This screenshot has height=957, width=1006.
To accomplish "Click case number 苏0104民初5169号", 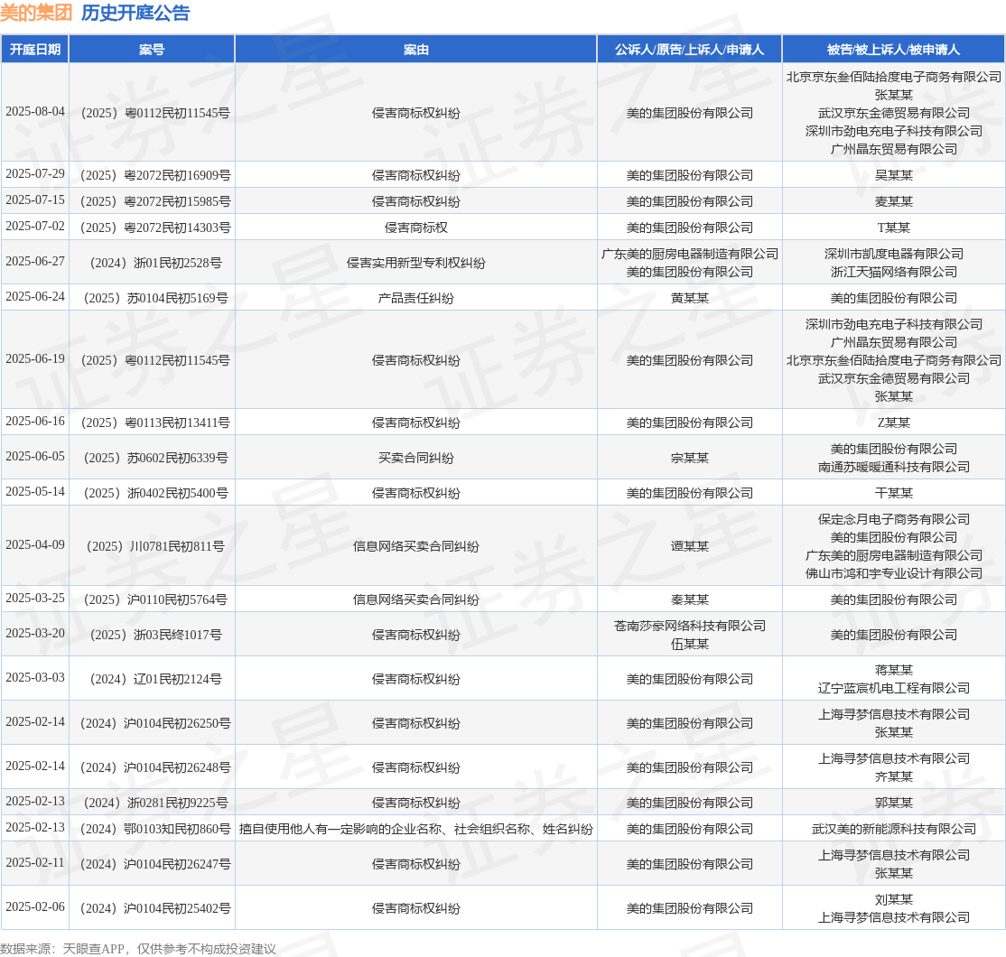I will 155,298.
